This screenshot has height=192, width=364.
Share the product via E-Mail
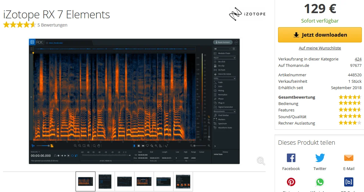point(349,158)
